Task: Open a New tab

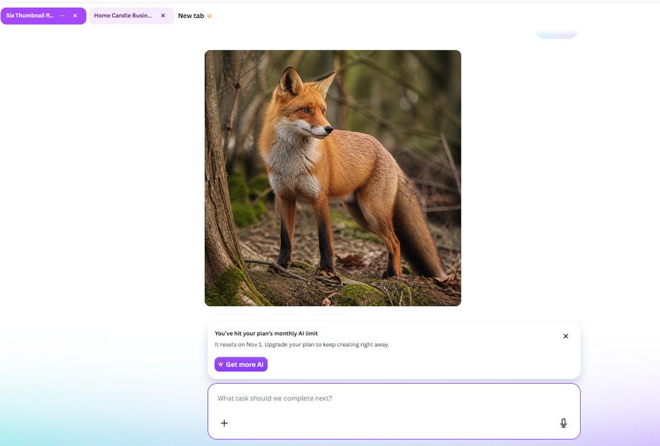Action: (191, 16)
